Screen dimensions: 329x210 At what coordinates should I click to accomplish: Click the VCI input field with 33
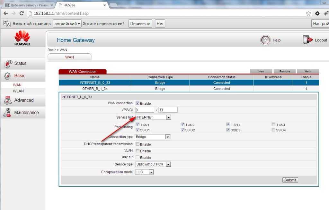point(168,110)
